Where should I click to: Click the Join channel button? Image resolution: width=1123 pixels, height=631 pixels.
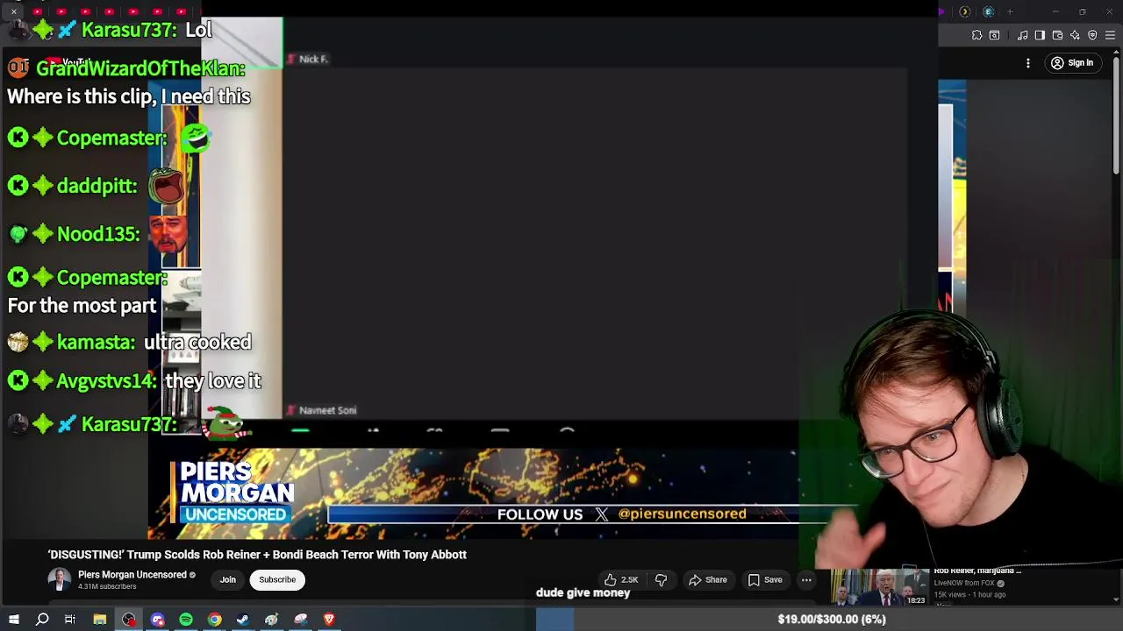(228, 579)
